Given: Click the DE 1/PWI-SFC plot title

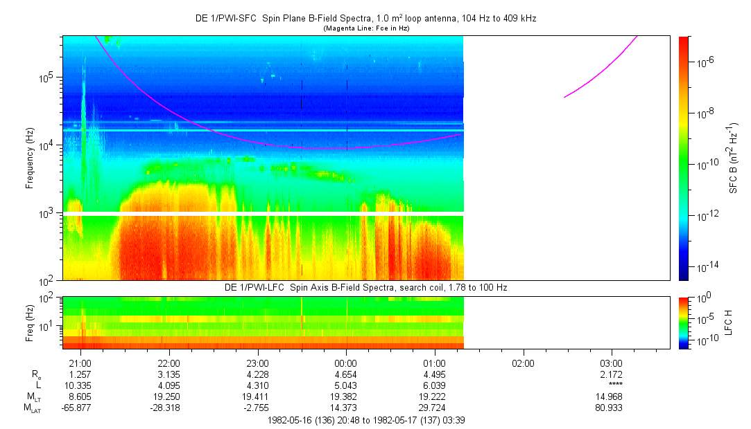Looking at the screenshot, I should 365,19.
